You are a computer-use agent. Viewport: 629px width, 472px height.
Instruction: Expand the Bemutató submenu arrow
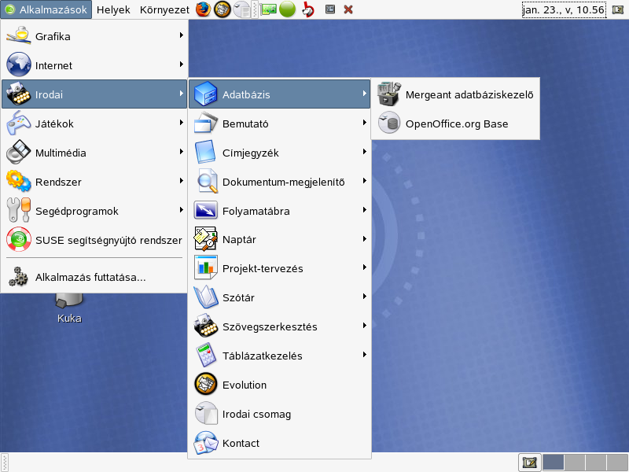point(365,123)
